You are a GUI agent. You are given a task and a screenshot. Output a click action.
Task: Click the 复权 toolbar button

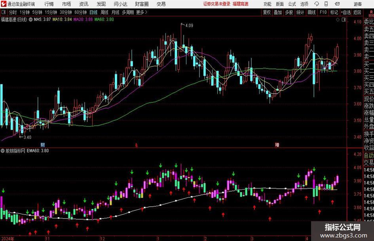[x=267, y=12]
